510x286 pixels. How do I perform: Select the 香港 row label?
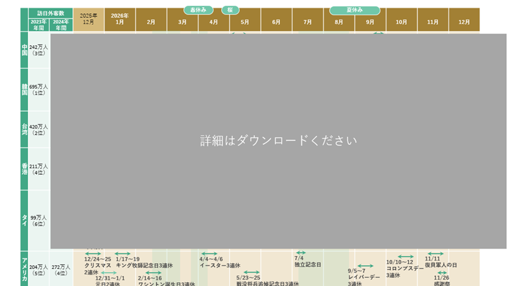pyautogui.click(x=24, y=168)
